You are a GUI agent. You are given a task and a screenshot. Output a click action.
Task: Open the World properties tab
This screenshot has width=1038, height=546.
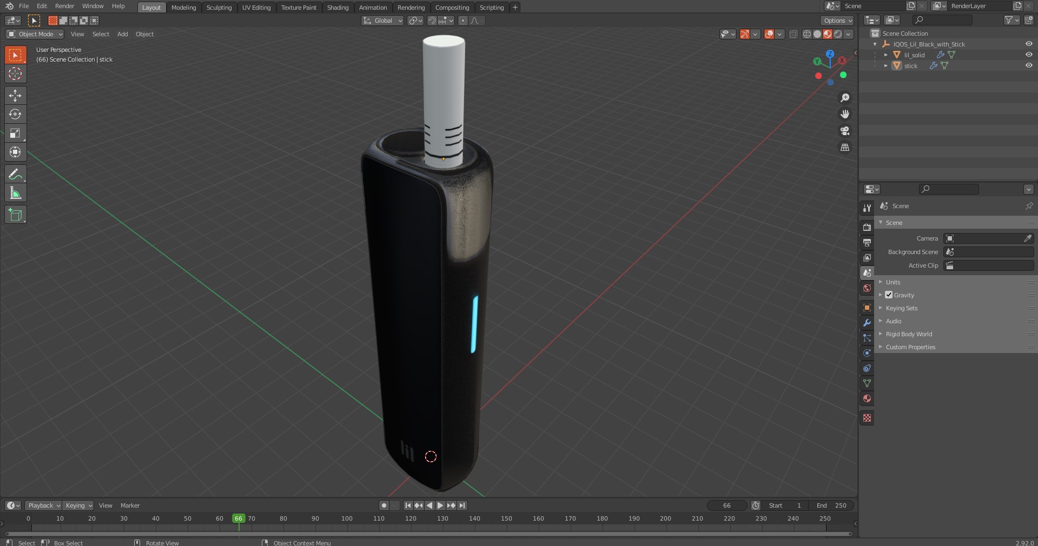pyautogui.click(x=867, y=288)
